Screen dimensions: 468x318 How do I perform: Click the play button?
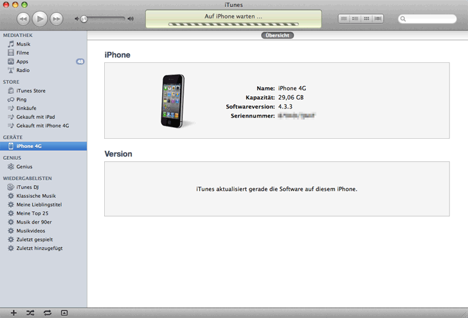(40, 19)
